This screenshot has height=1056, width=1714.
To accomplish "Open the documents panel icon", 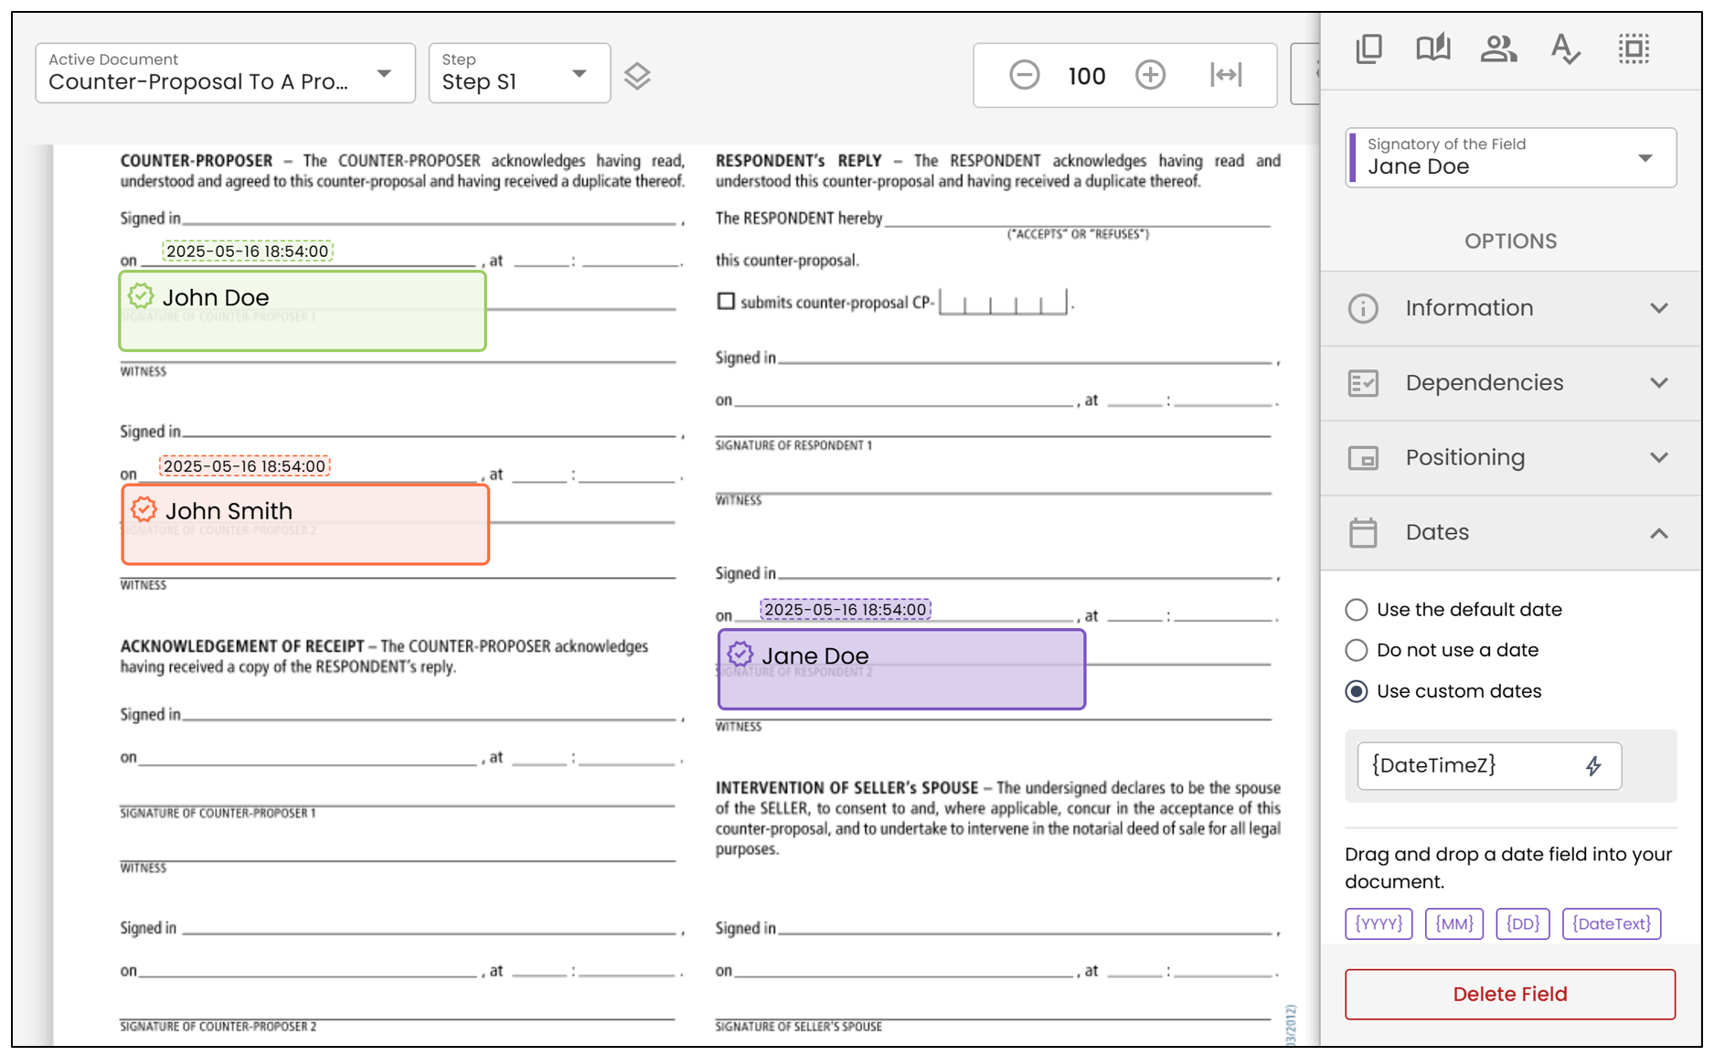I will coord(1368,48).
